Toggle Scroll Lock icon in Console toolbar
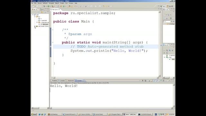 tap(152, 81)
